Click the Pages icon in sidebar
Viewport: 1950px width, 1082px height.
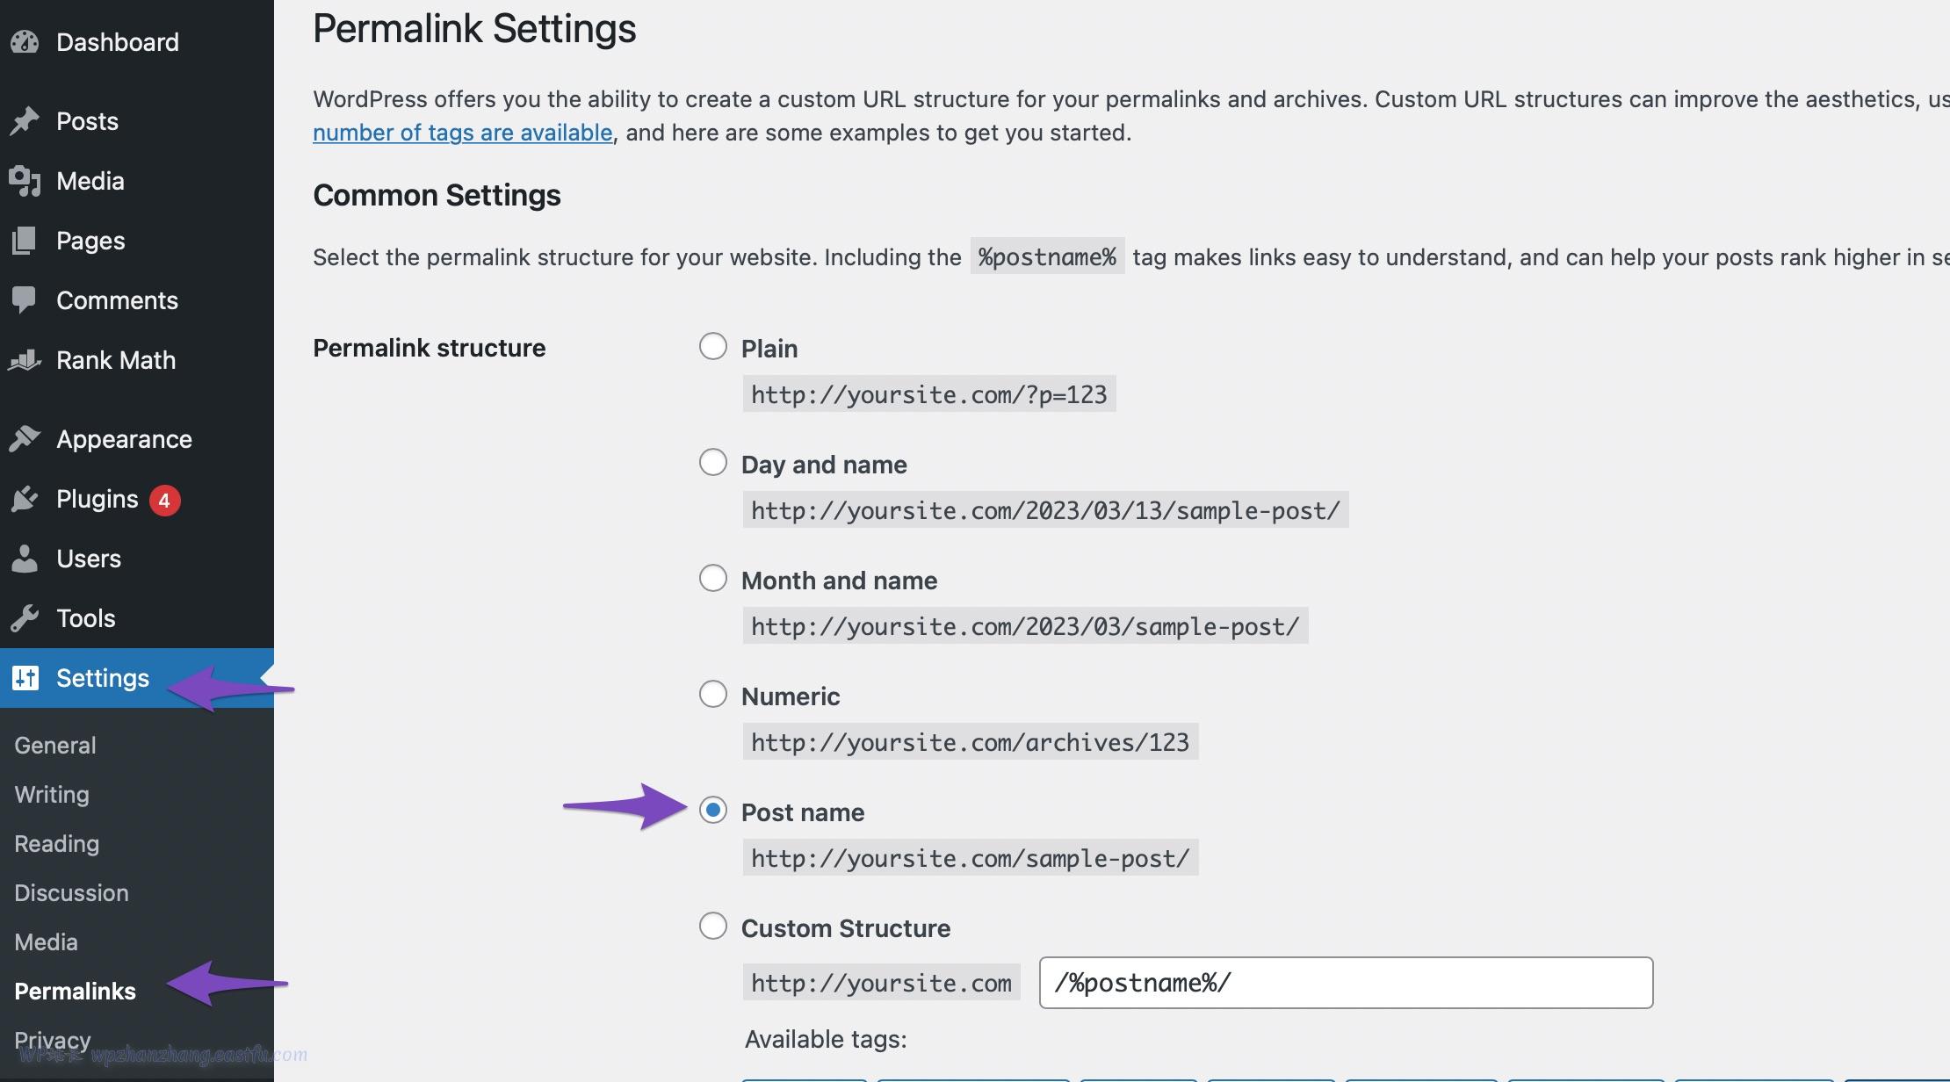25,241
